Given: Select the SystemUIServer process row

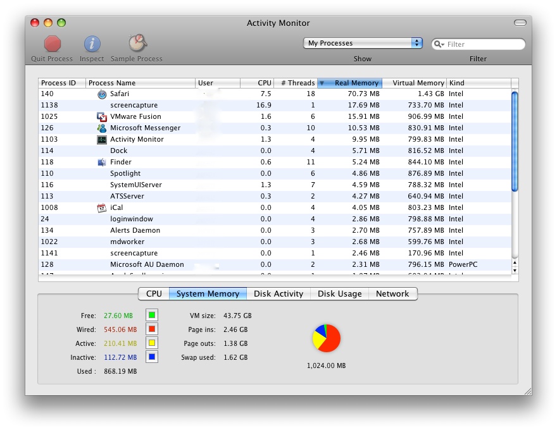Looking at the screenshot, I should pyautogui.click(x=275, y=185).
